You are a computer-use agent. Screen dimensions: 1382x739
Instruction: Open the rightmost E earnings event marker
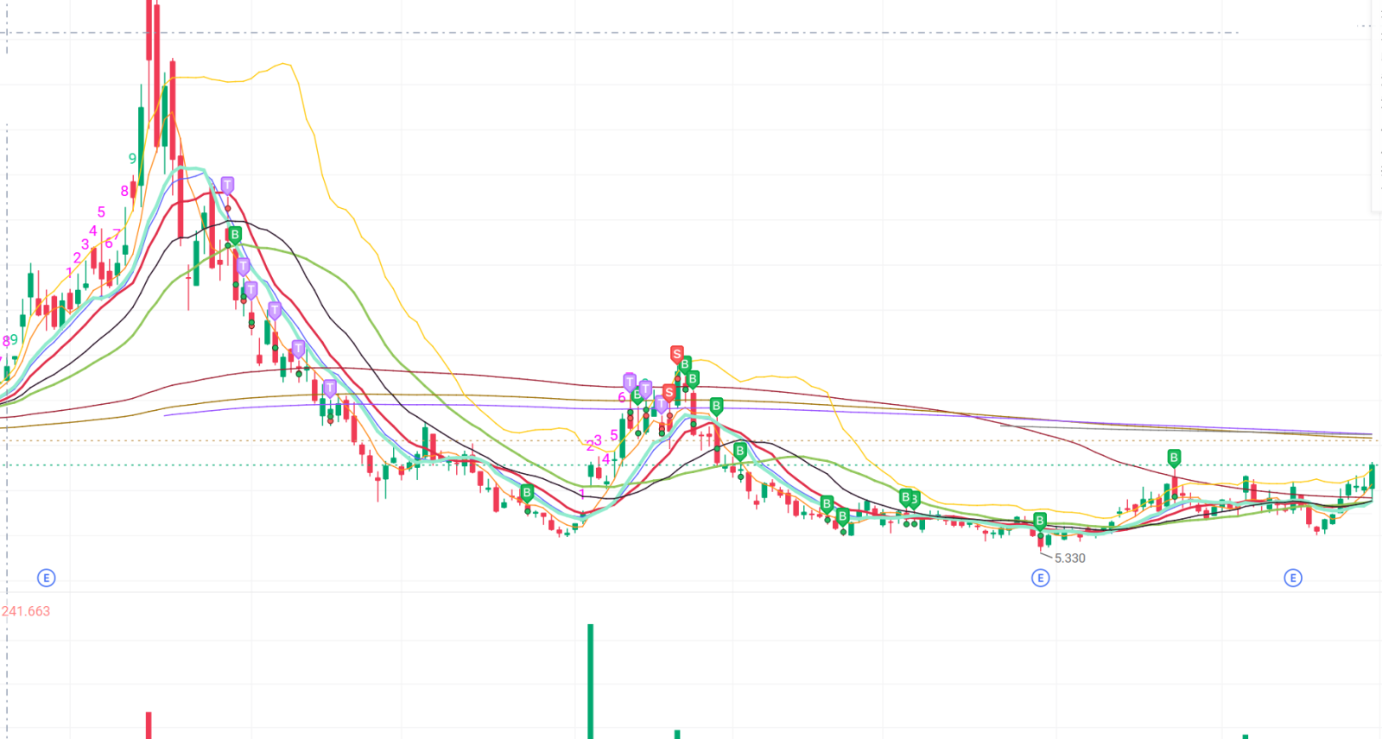coord(1293,578)
